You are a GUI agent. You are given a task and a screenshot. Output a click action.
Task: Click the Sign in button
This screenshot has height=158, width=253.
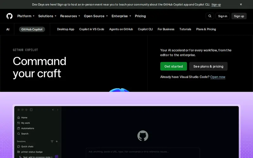tap(223, 16)
